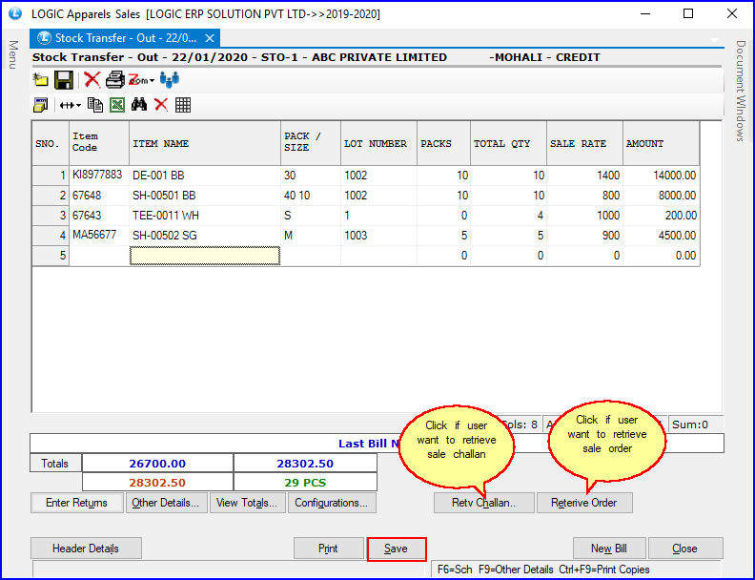Select item name DE-001 BB cell
Image resolution: width=755 pixels, height=580 pixels.
(205, 176)
